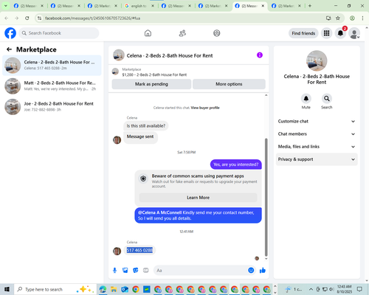Show hidden system tray icons

click(x=311, y=289)
